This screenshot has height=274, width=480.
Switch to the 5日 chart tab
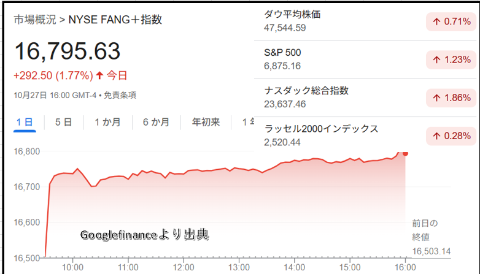click(63, 122)
